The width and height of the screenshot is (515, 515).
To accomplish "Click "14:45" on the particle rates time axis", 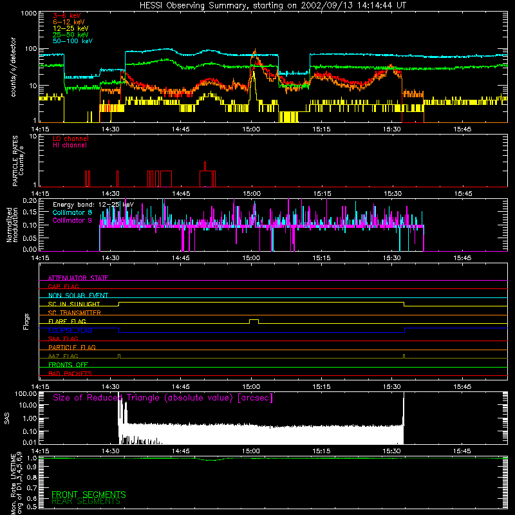I will (x=181, y=194).
